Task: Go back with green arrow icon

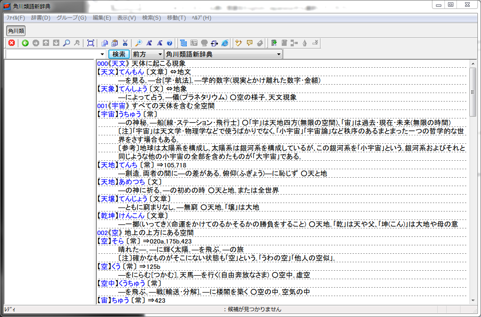Action: click(x=25, y=43)
